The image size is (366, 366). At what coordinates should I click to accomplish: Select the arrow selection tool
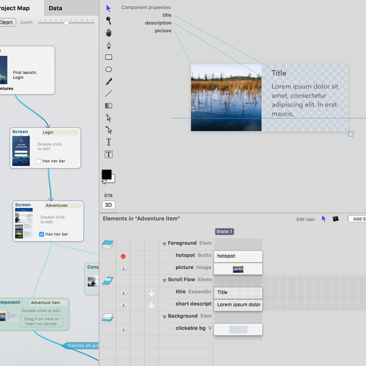tap(108, 9)
